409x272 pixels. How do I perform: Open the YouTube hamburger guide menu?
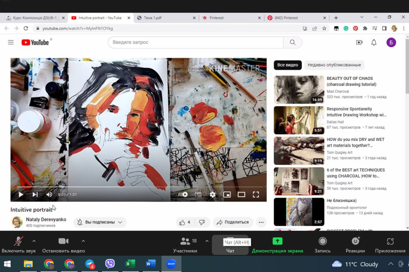click(11, 43)
